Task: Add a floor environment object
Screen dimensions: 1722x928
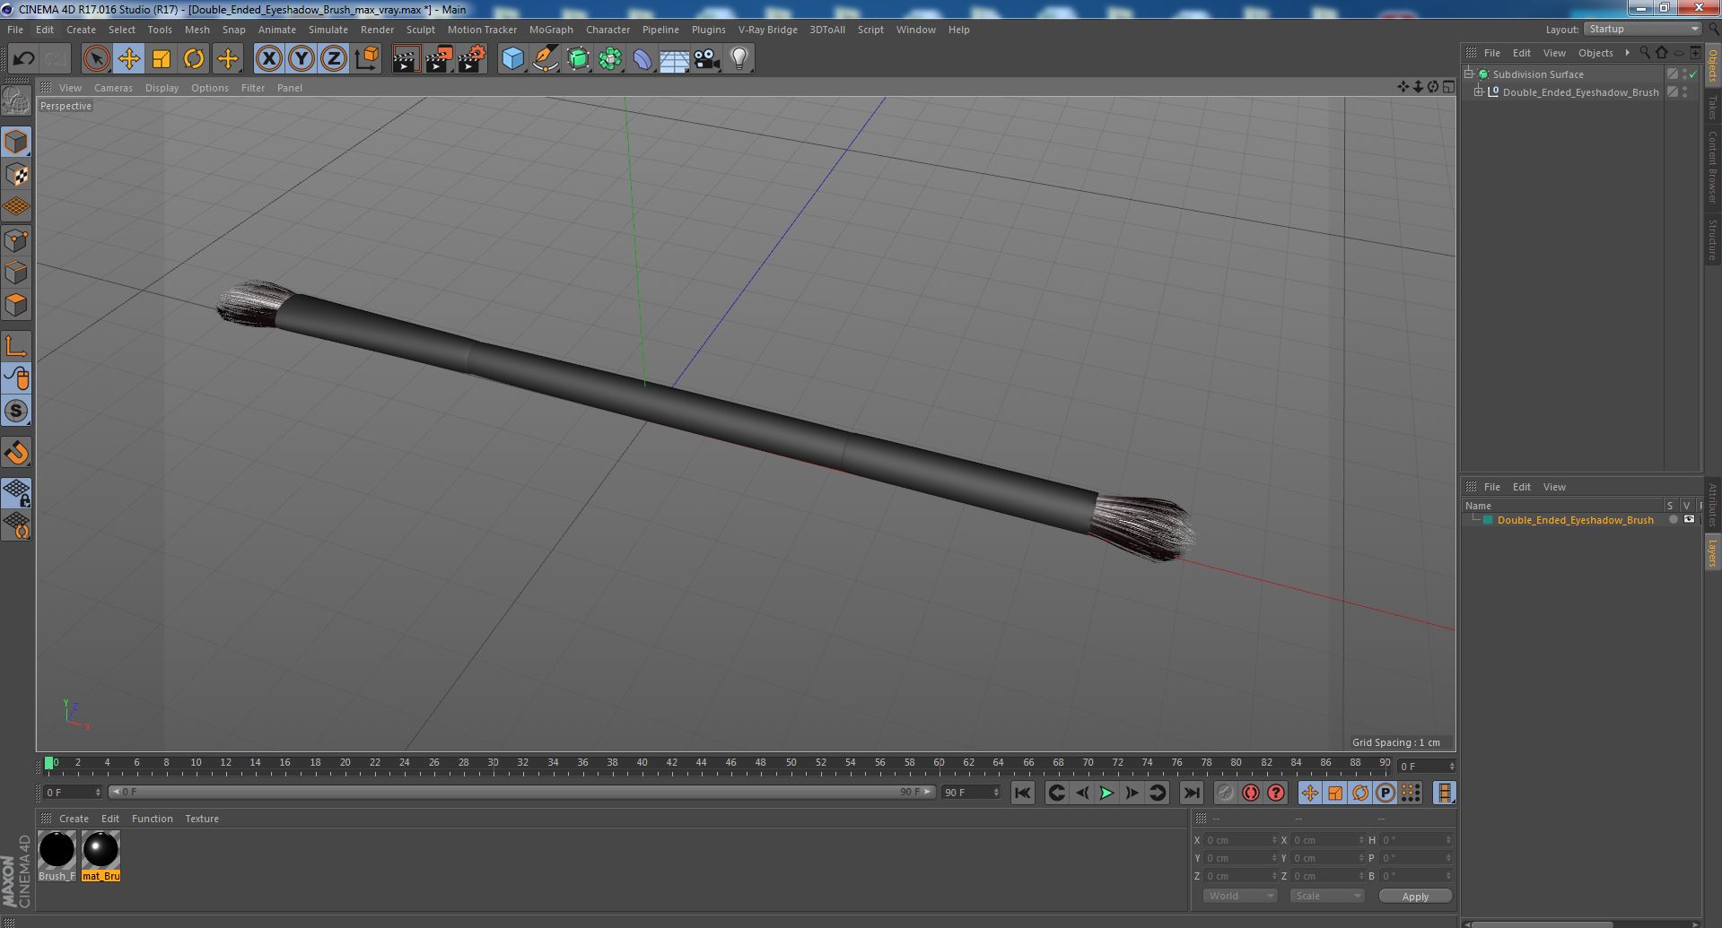Action: [x=674, y=59]
